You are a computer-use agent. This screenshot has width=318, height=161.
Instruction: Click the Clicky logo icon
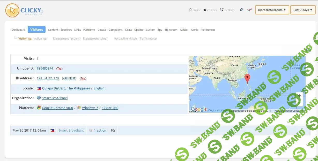point(12,11)
